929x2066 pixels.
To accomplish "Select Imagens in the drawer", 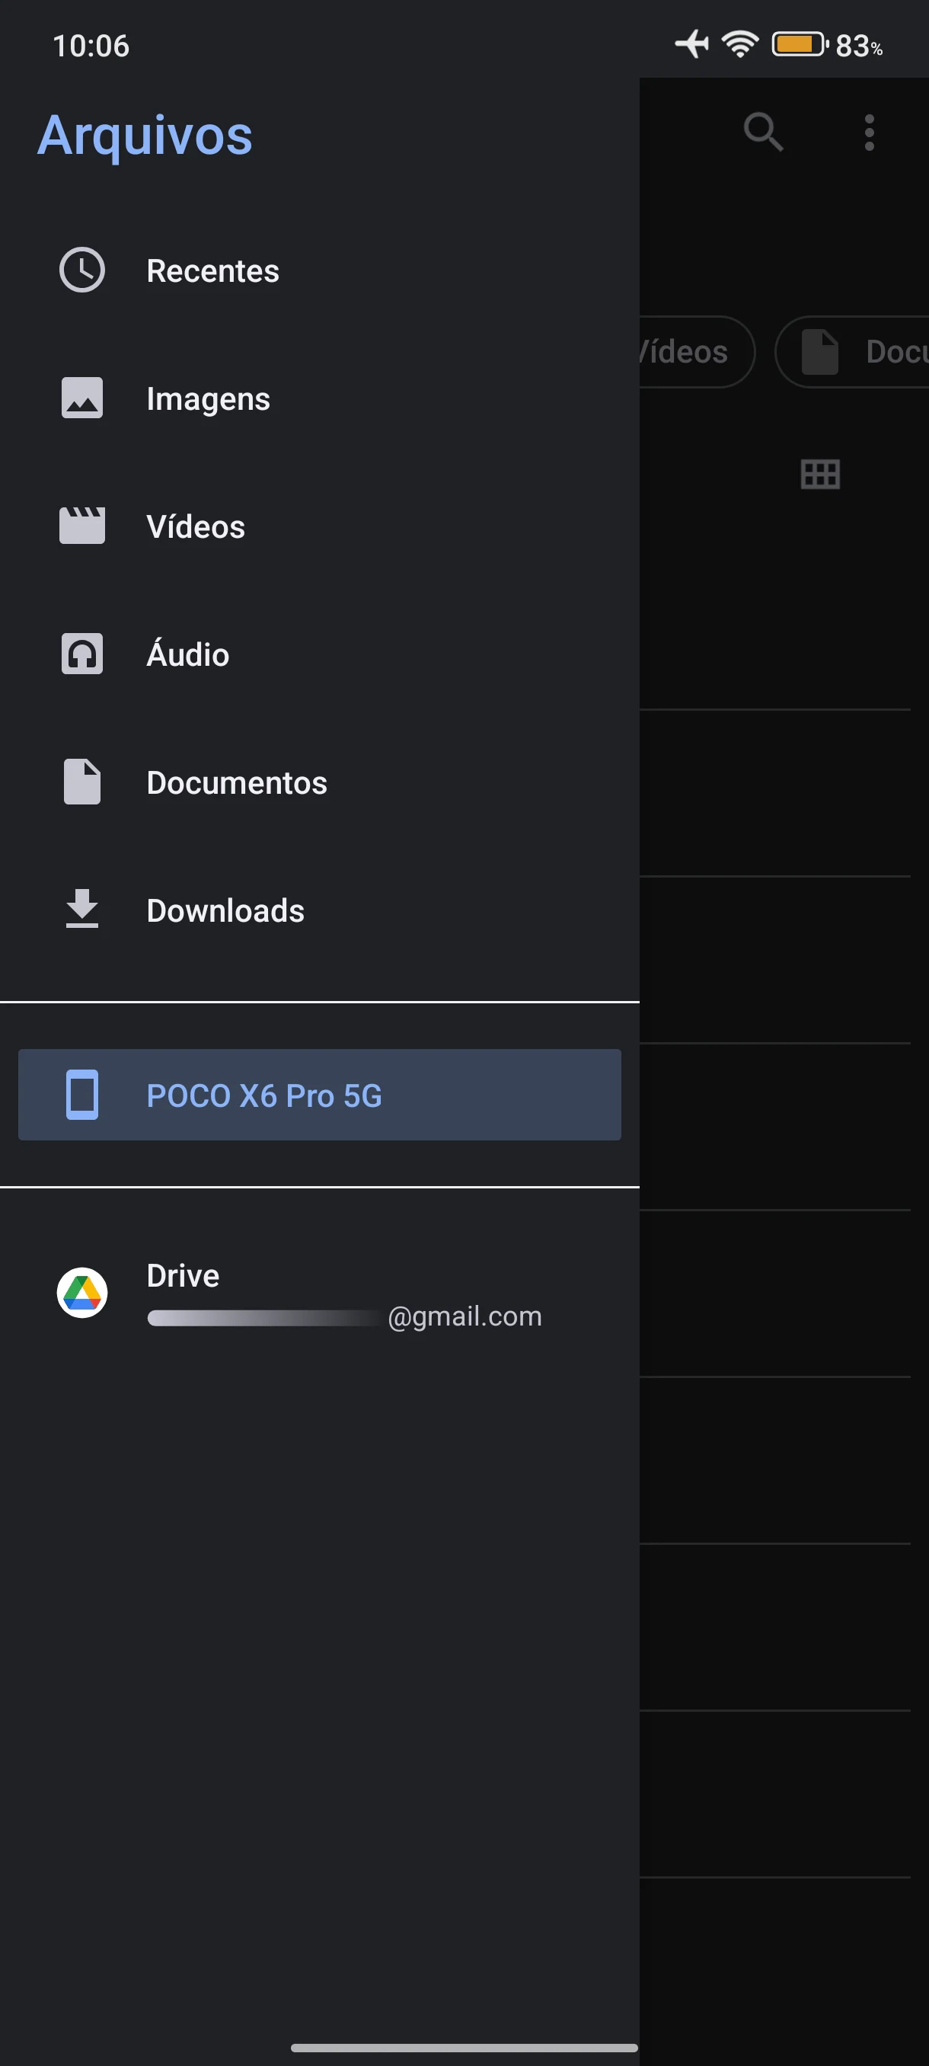I will click(x=320, y=398).
